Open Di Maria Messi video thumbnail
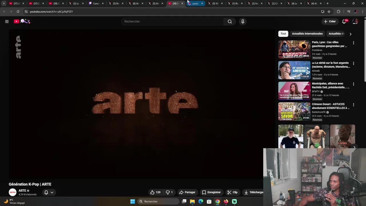Screen dimensions: 366x206 tap(294, 70)
